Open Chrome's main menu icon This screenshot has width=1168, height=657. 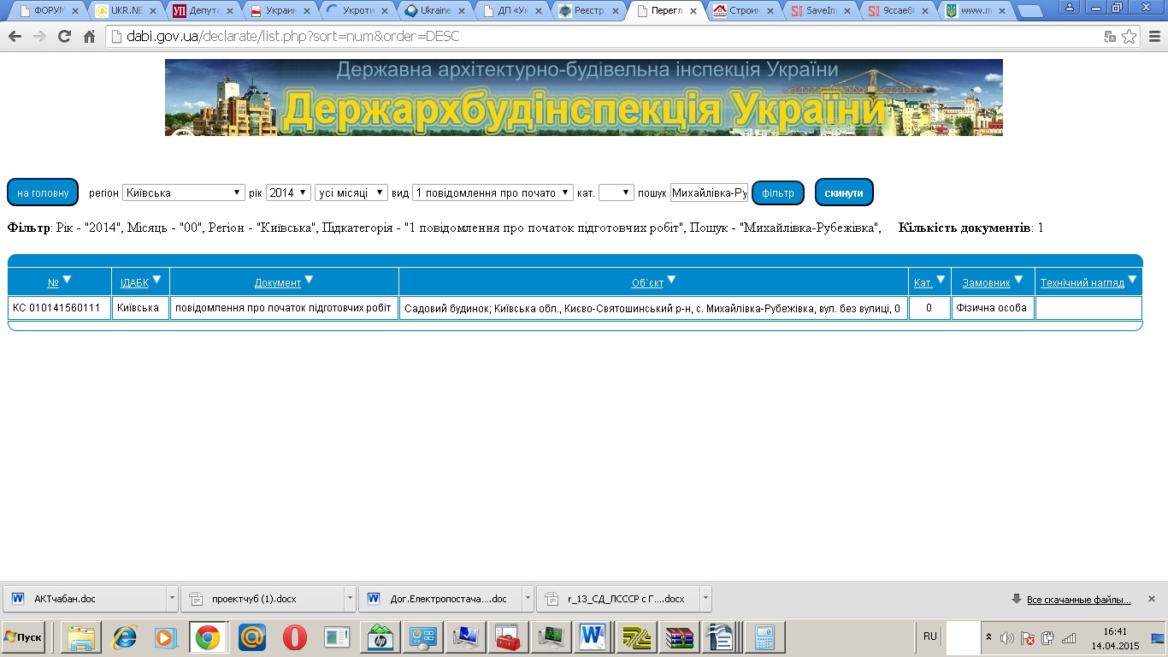point(1153,37)
